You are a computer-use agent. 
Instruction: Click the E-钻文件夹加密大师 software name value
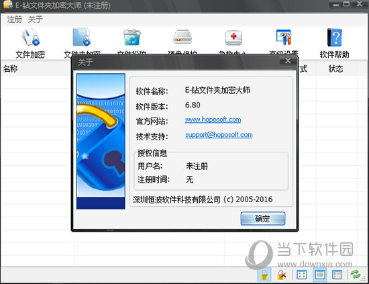point(217,90)
